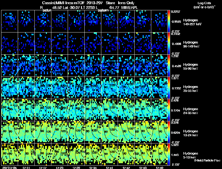
Task: Open the 5-13 keV image panel at 17:11
Action: pos(26,154)
